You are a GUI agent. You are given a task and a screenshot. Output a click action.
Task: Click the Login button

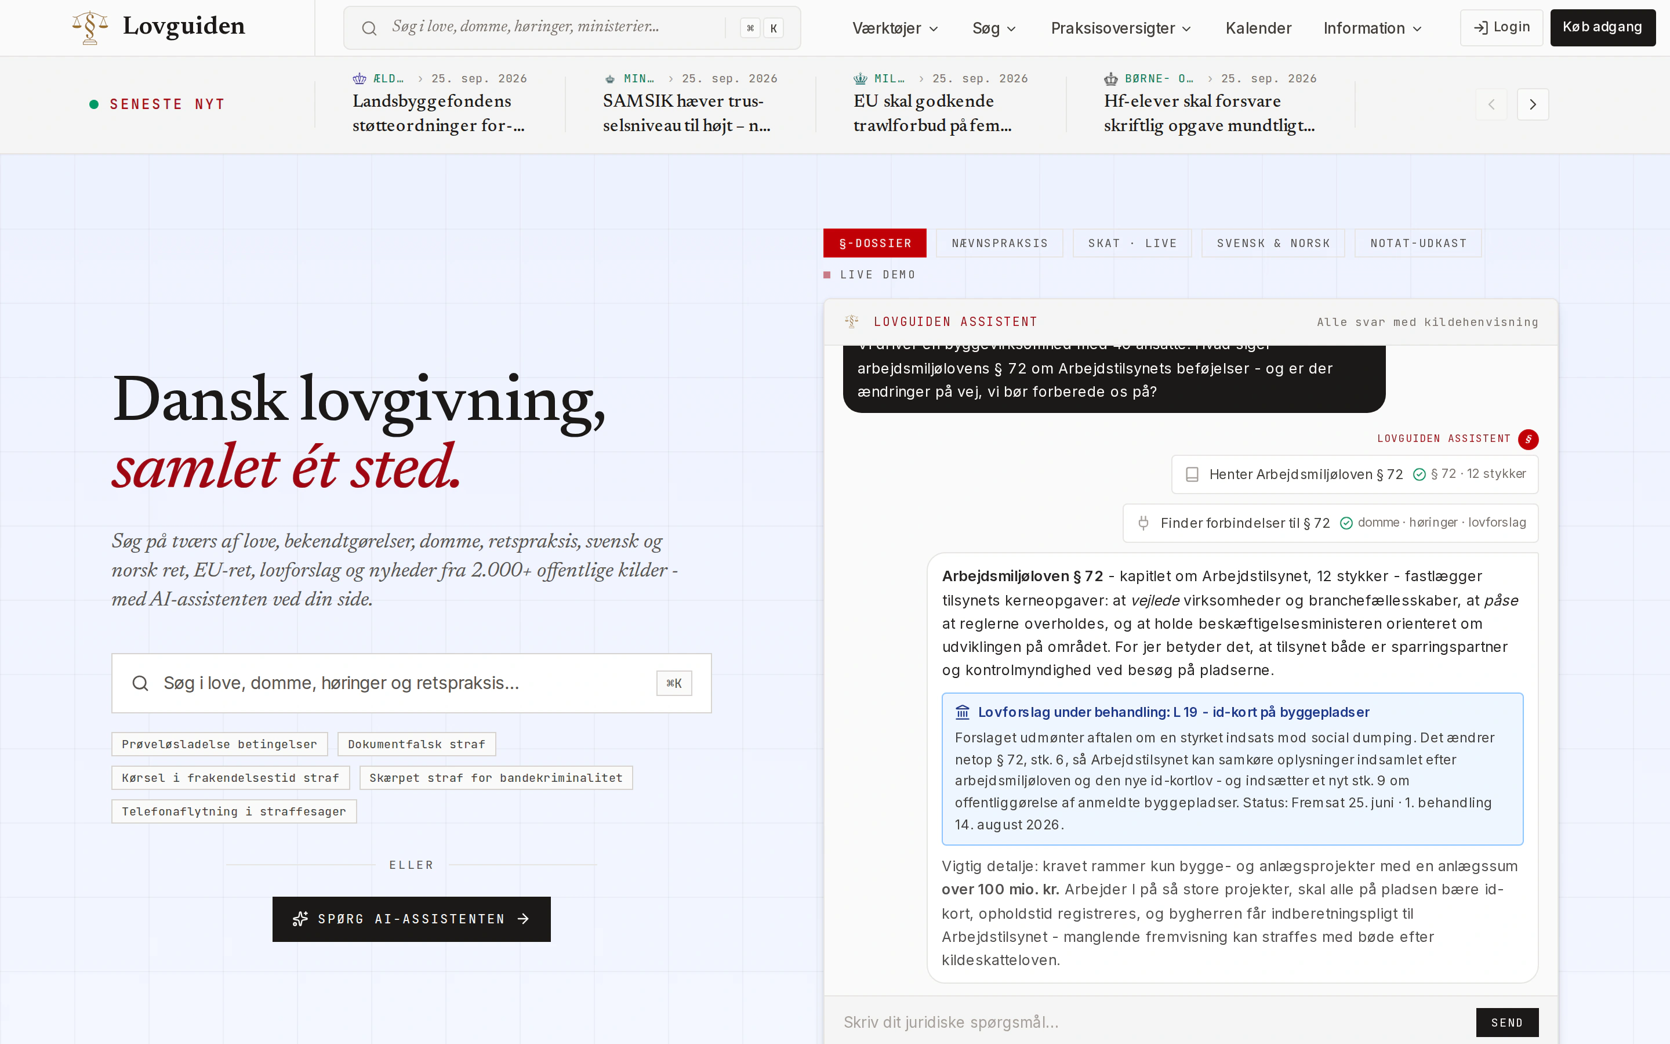[1501, 28]
